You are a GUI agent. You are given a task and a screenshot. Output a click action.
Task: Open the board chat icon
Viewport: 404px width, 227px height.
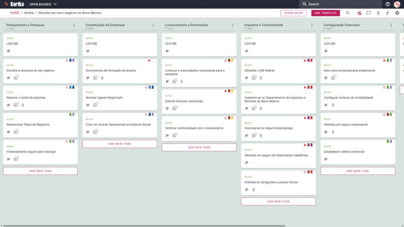[x=369, y=13]
